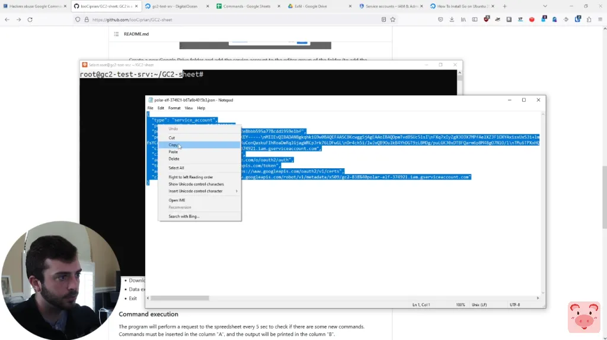Open the Notepad File menu
Viewport: 607px width, 340px height.
point(150,108)
